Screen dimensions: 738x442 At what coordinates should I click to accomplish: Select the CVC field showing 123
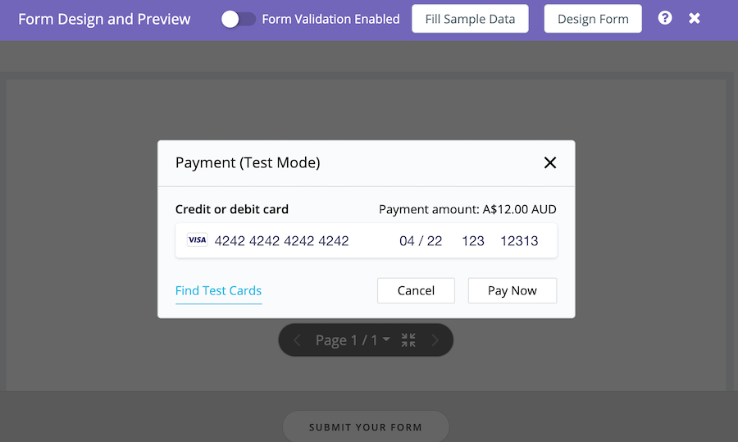pos(473,241)
